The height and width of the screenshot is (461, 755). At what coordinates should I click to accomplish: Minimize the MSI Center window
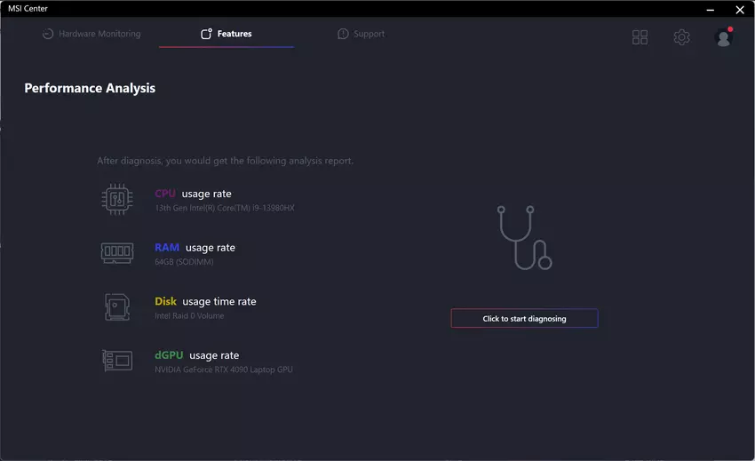(x=710, y=9)
